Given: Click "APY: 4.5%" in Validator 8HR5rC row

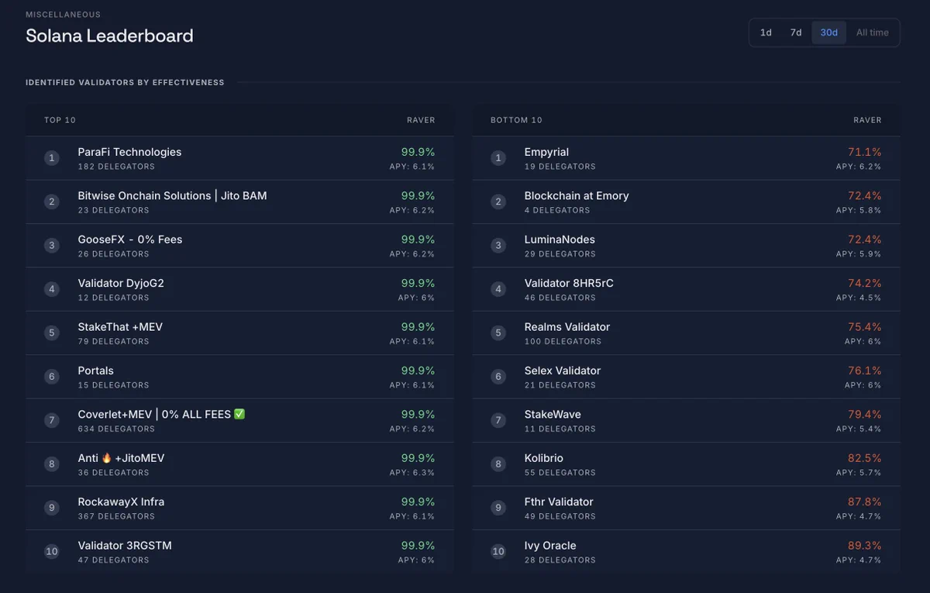Looking at the screenshot, I should pyautogui.click(x=859, y=298).
